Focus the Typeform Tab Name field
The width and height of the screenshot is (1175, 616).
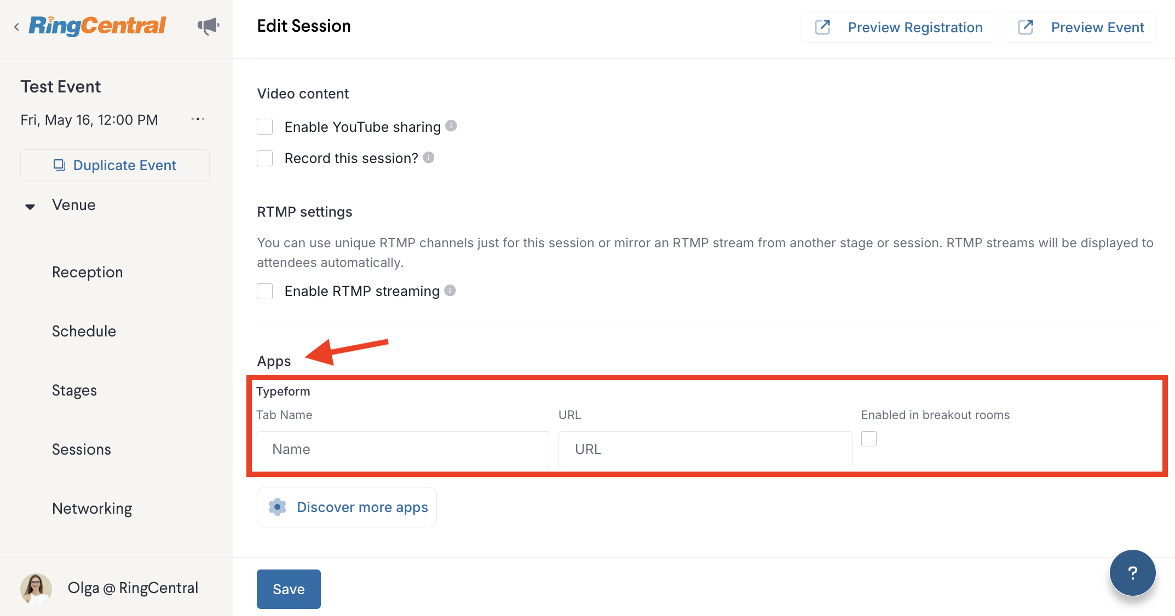[403, 449]
